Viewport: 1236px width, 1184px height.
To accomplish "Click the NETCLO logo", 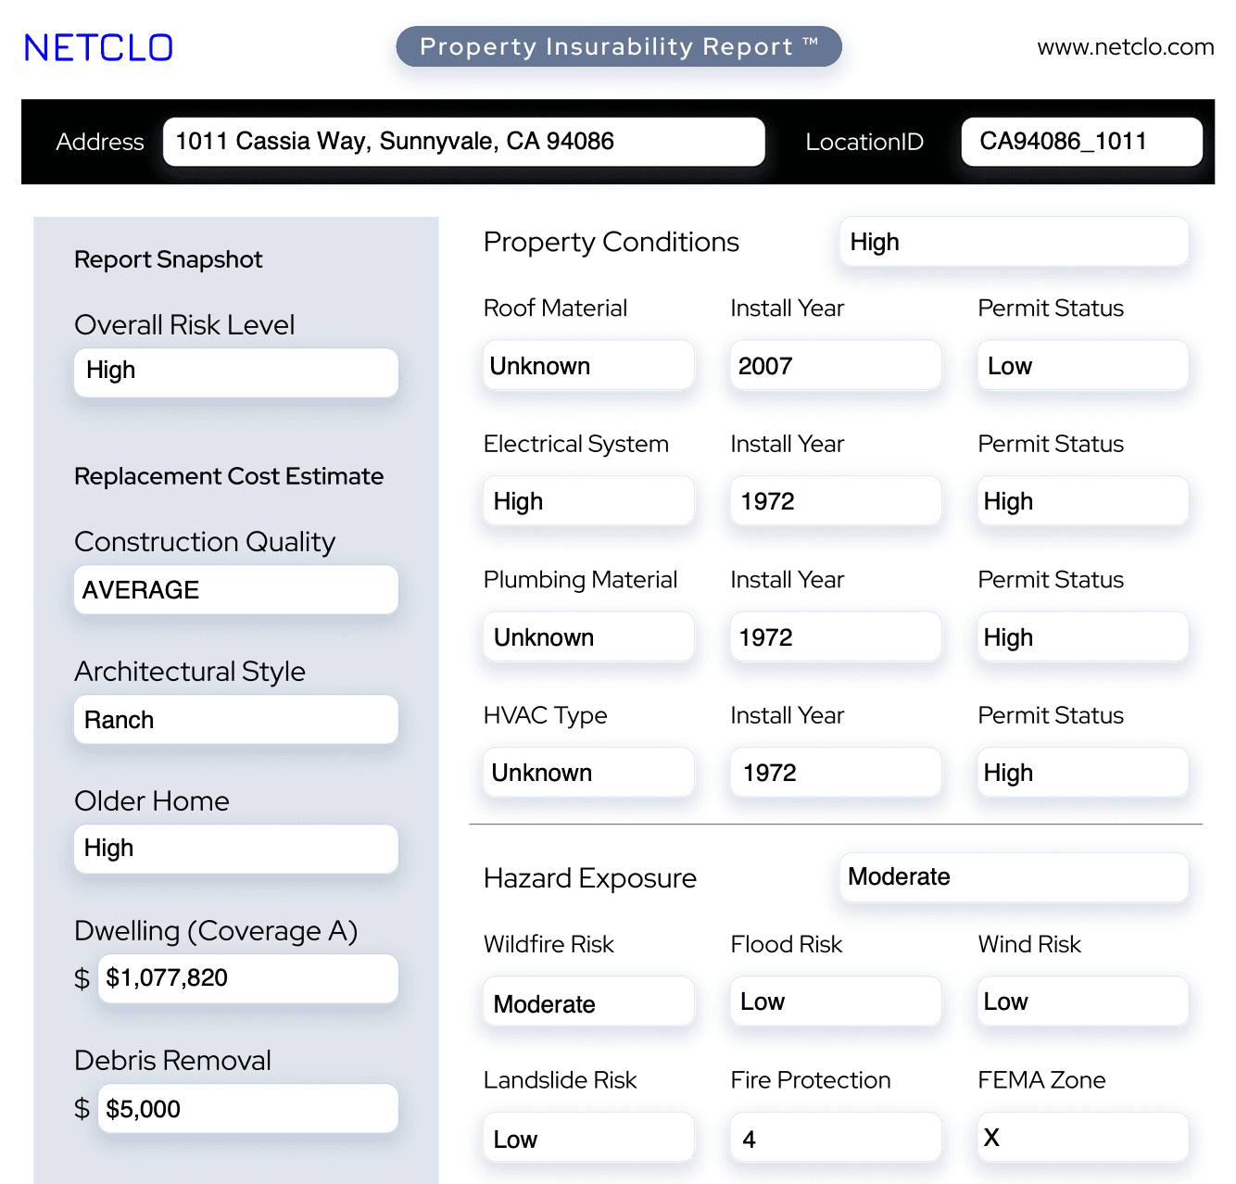I will 98,48.
